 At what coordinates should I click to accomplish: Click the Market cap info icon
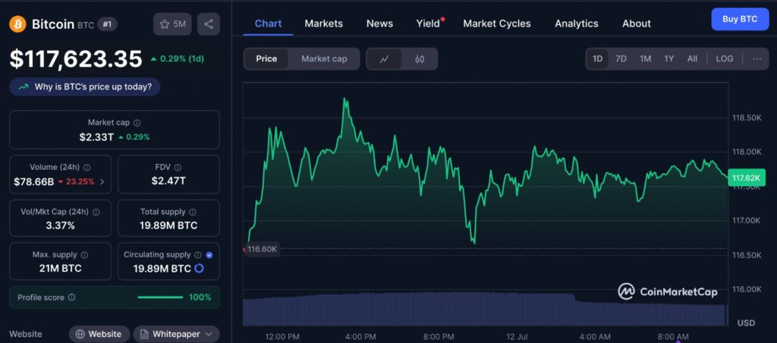[x=137, y=122]
